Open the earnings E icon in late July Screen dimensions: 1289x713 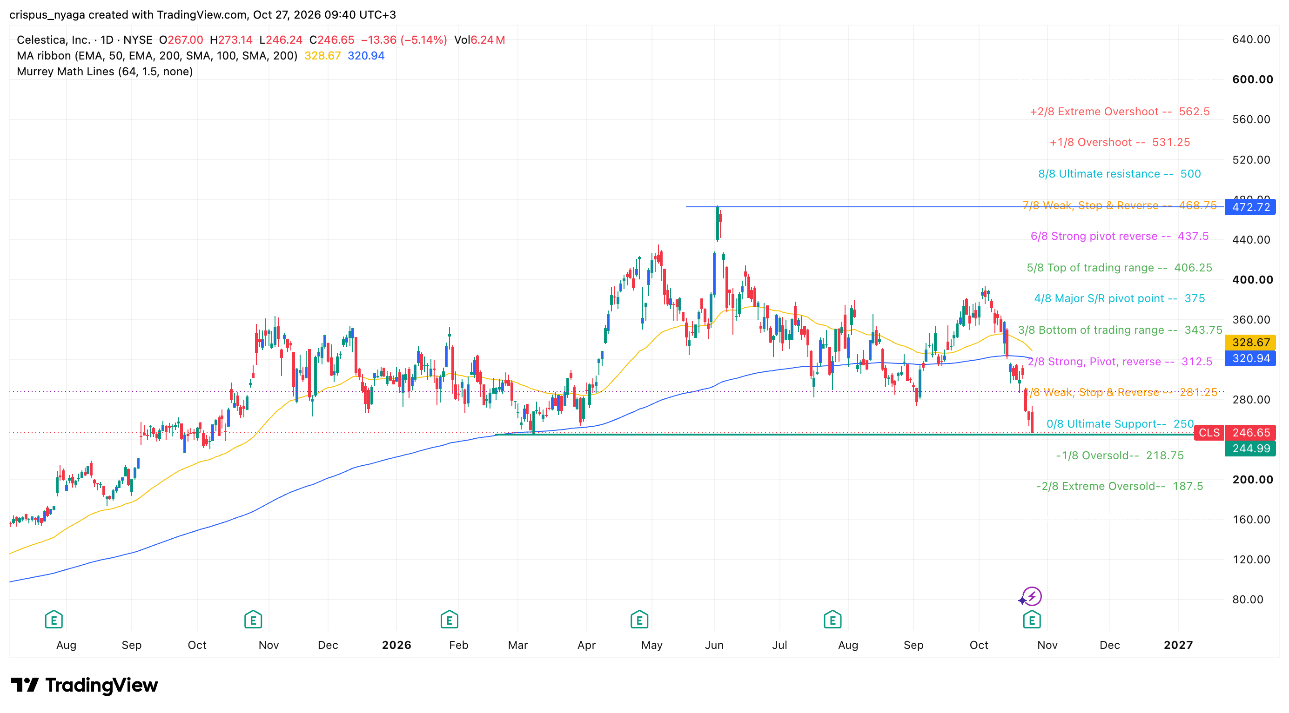coord(832,620)
